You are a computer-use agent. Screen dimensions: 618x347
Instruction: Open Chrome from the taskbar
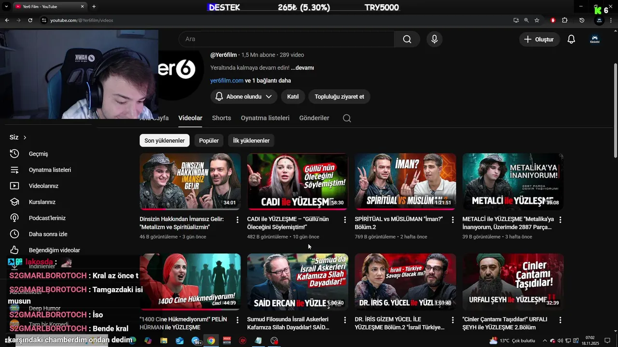pos(211,341)
